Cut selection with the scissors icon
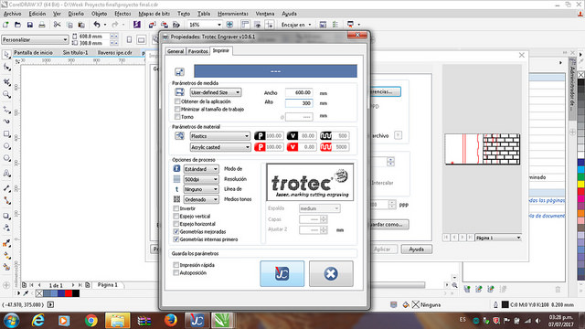This screenshot has height=329, width=585. click(57, 25)
